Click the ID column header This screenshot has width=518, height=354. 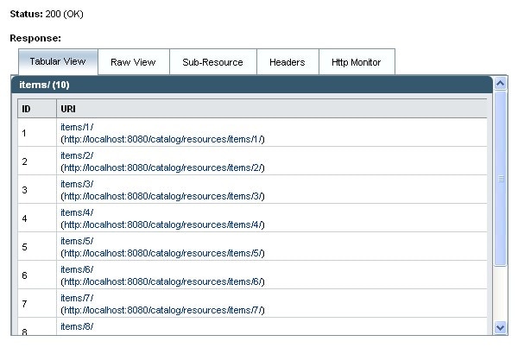pos(26,109)
